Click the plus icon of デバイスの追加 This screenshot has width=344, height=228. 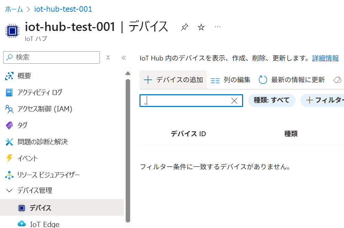(x=148, y=80)
